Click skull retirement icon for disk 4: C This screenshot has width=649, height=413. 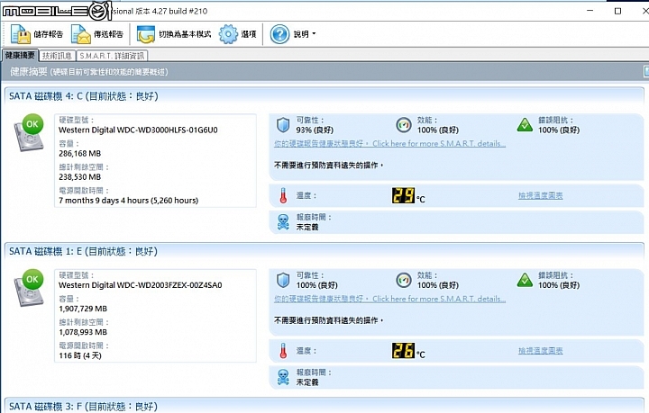click(x=283, y=222)
